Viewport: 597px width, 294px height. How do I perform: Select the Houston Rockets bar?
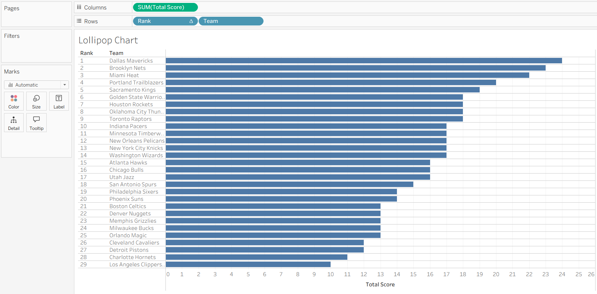tap(314, 104)
